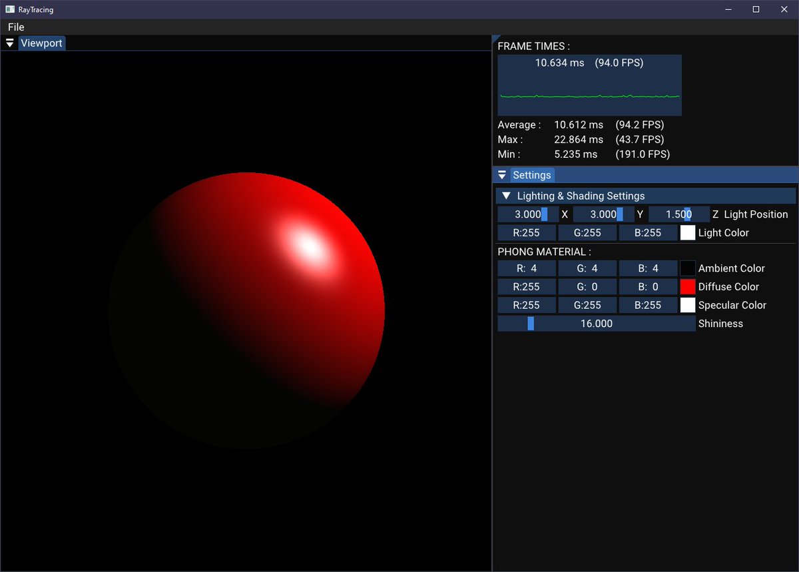
Task: Click the 'Shininess' label
Action: pos(720,324)
